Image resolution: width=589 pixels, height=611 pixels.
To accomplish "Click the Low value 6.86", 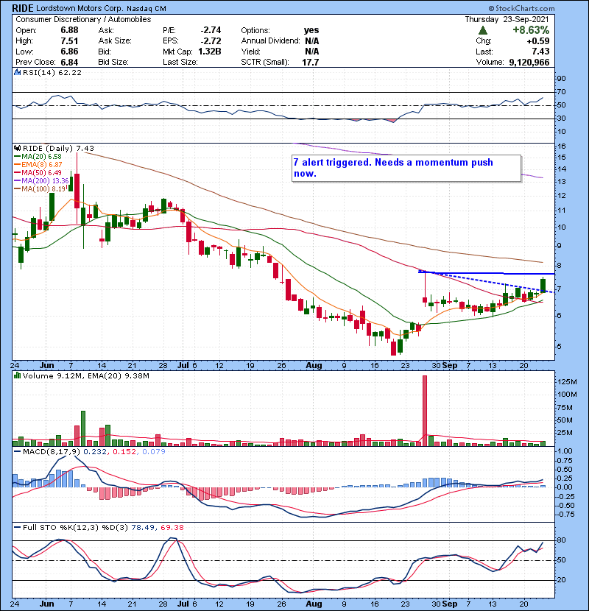I will point(69,52).
